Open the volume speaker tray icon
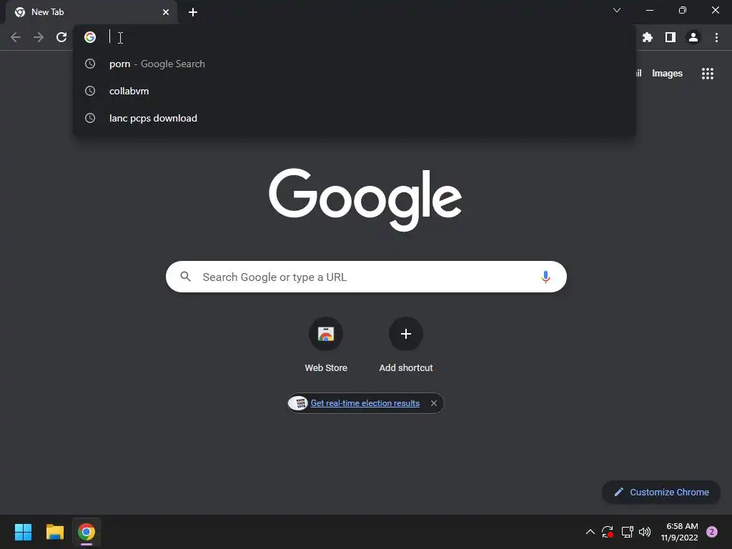The image size is (732, 549). pos(645,532)
